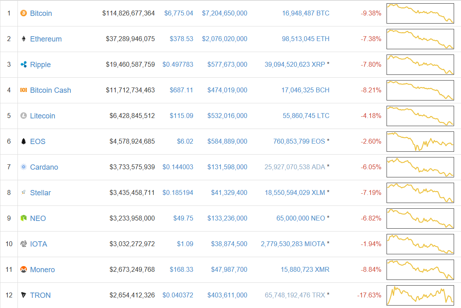Click the Cardano logo icon
Image resolution: width=461 pixels, height=308 pixels.
click(x=24, y=167)
